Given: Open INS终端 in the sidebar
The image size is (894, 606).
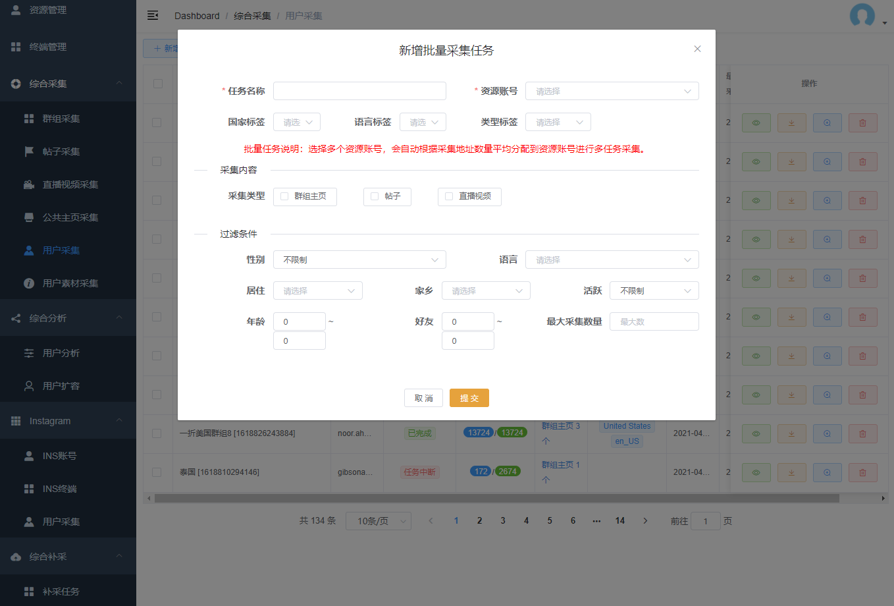Looking at the screenshot, I should (68, 489).
